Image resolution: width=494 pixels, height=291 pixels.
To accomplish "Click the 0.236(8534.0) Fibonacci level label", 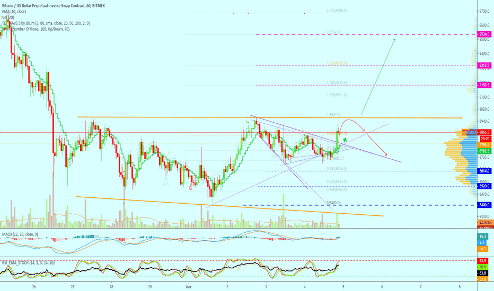I will 337,181.
